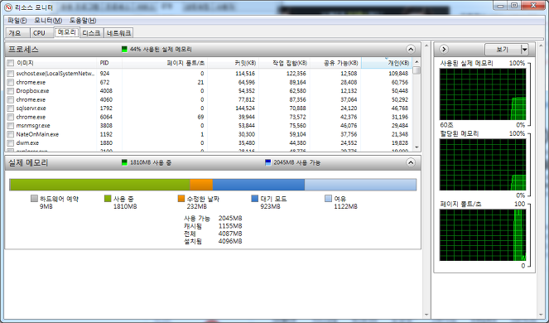Click blue icon beside 2045MB 사용 가능
Image resolution: width=549 pixels, height=323 pixels.
click(267, 162)
